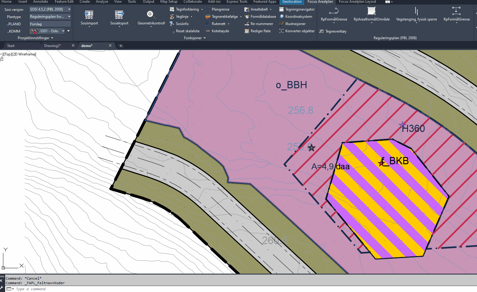The height and width of the screenshot is (292, 477).
Task: Expand the Prosjektinnstillinger panel
Action: 35,38
